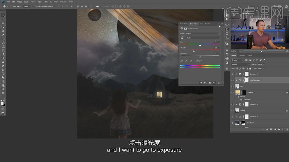Open the Master channel dropdown
This screenshot has width=289, height=162.
click(203, 38)
